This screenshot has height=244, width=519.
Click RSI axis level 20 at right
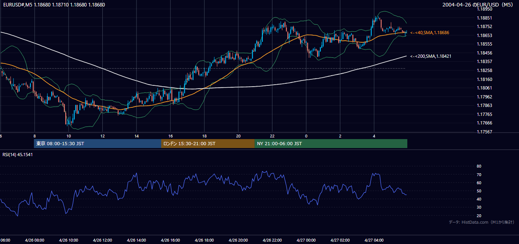pyautogui.click(x=479, y=216)
